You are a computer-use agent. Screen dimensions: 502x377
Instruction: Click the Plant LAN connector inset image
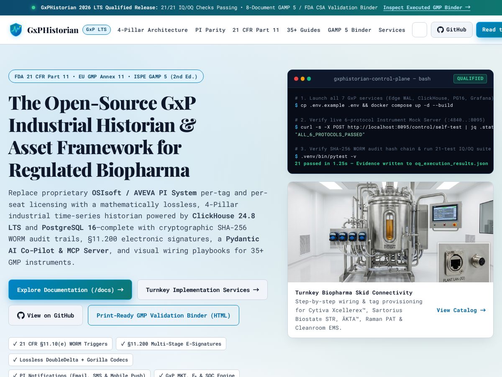pos(464,262)
